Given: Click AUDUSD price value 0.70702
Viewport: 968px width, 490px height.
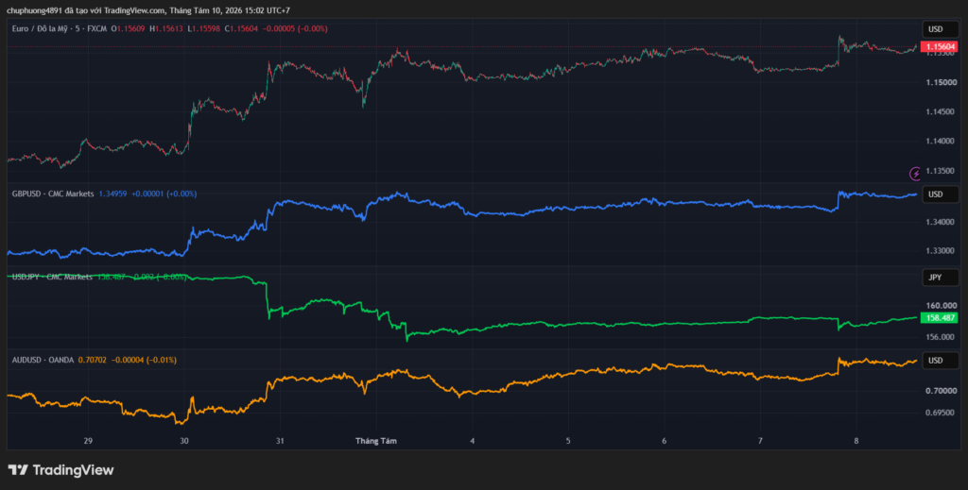Looking at the screenshot, I should pyautogui.click(x=93, y=360).
